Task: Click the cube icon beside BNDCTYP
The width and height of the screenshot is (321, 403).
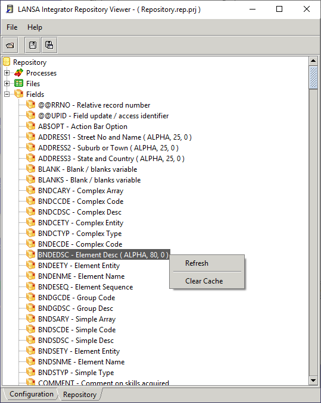Action: tap(31, 233)
